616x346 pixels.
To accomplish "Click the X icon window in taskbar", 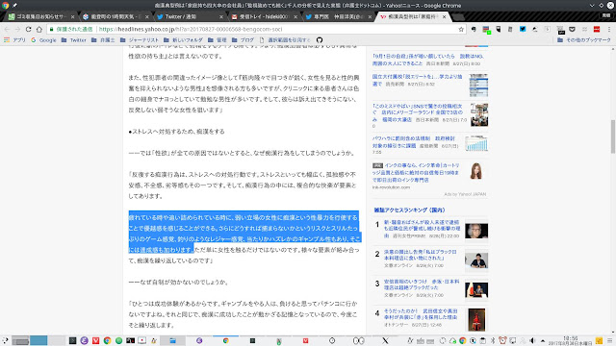I will [x=385, y=340].
